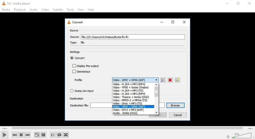
Task: Open the Help menu
Action: tap(91, 10)
